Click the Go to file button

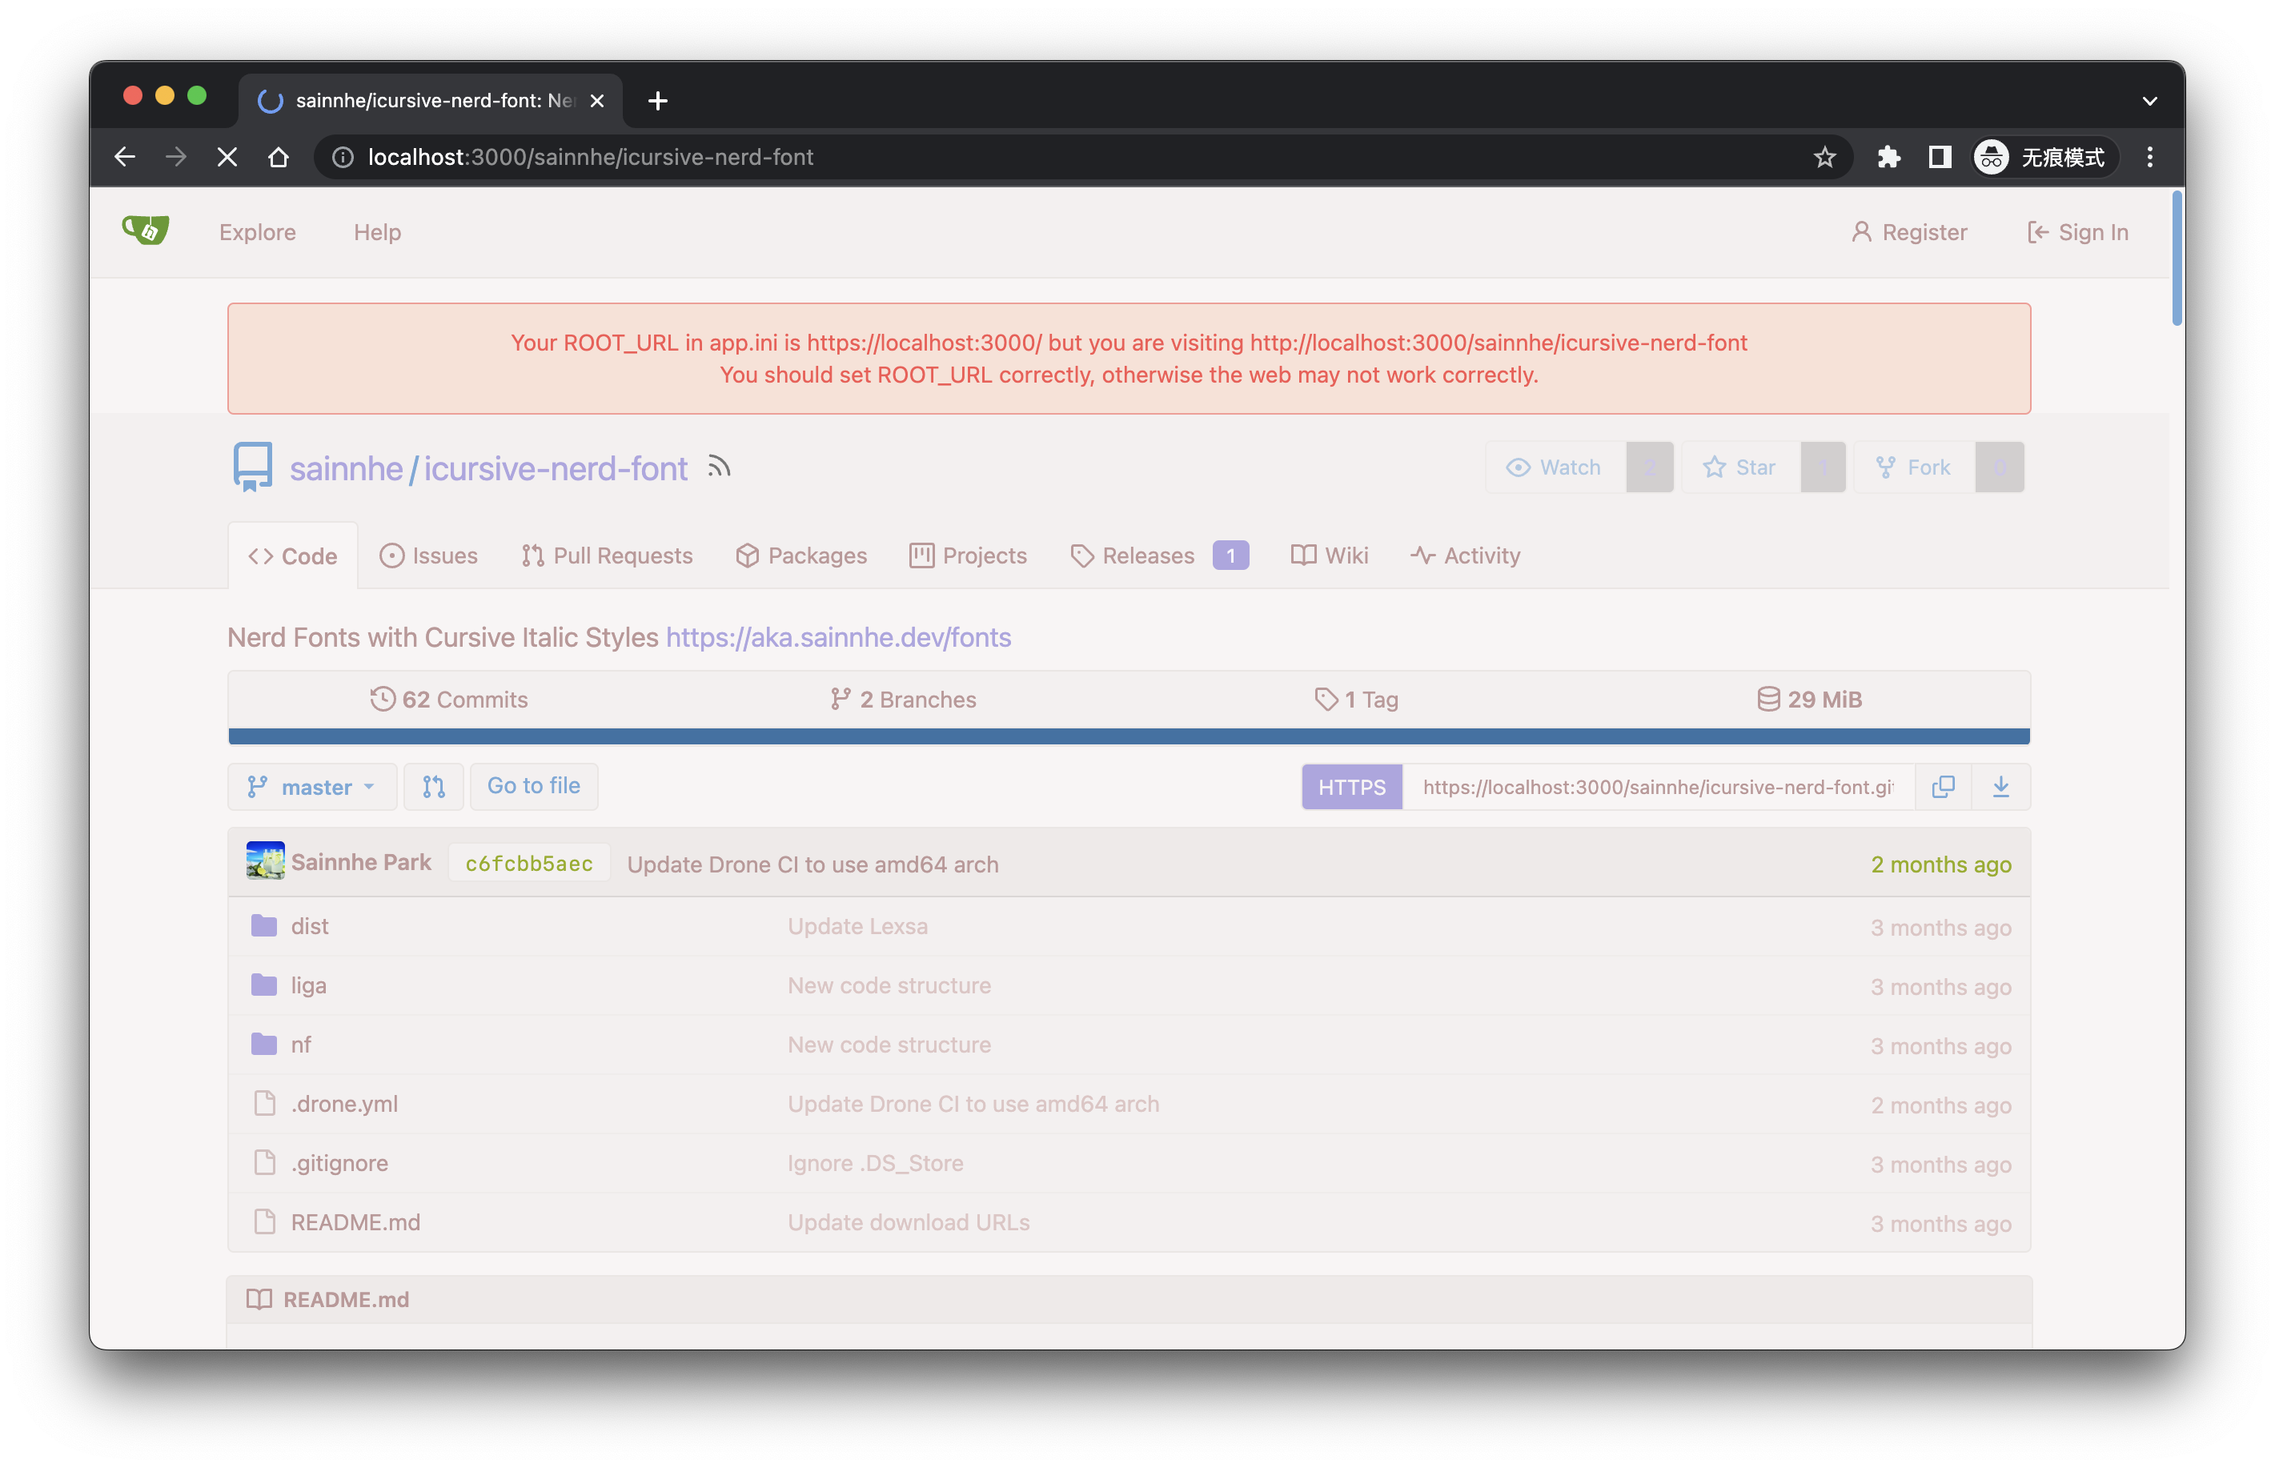(x=534, y=786)
